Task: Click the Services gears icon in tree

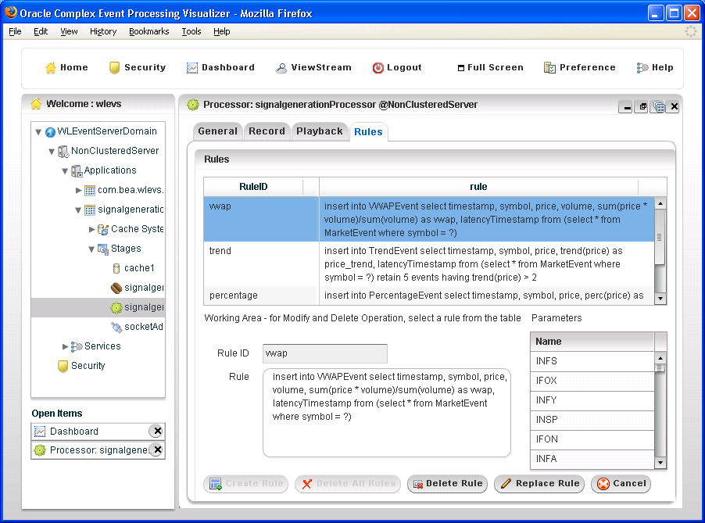Action: (77, 346)
